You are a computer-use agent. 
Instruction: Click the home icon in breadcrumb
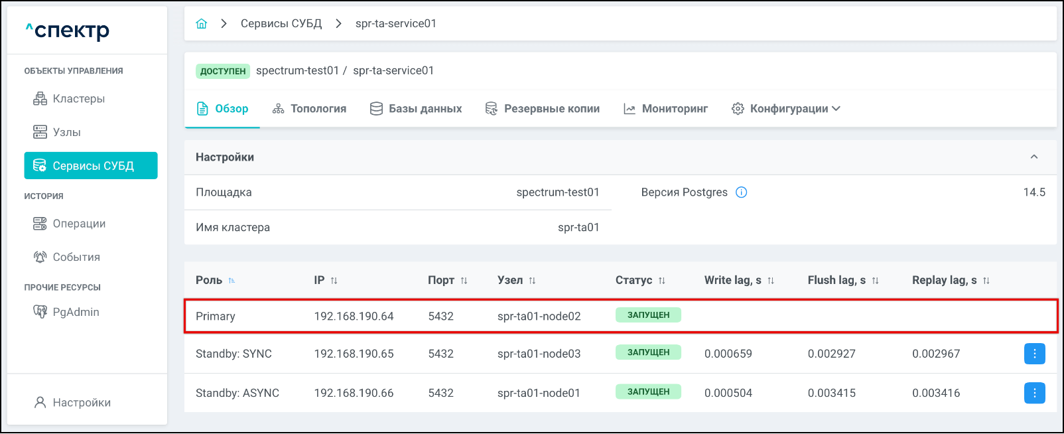(202, 24)
